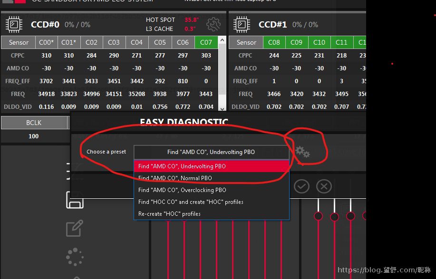Click the dotted spinner icon in sidebar

75,257
